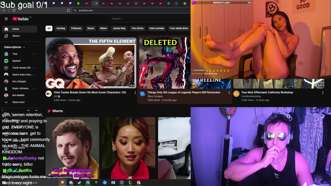Open the short with woman in red

tap(129, 148)
